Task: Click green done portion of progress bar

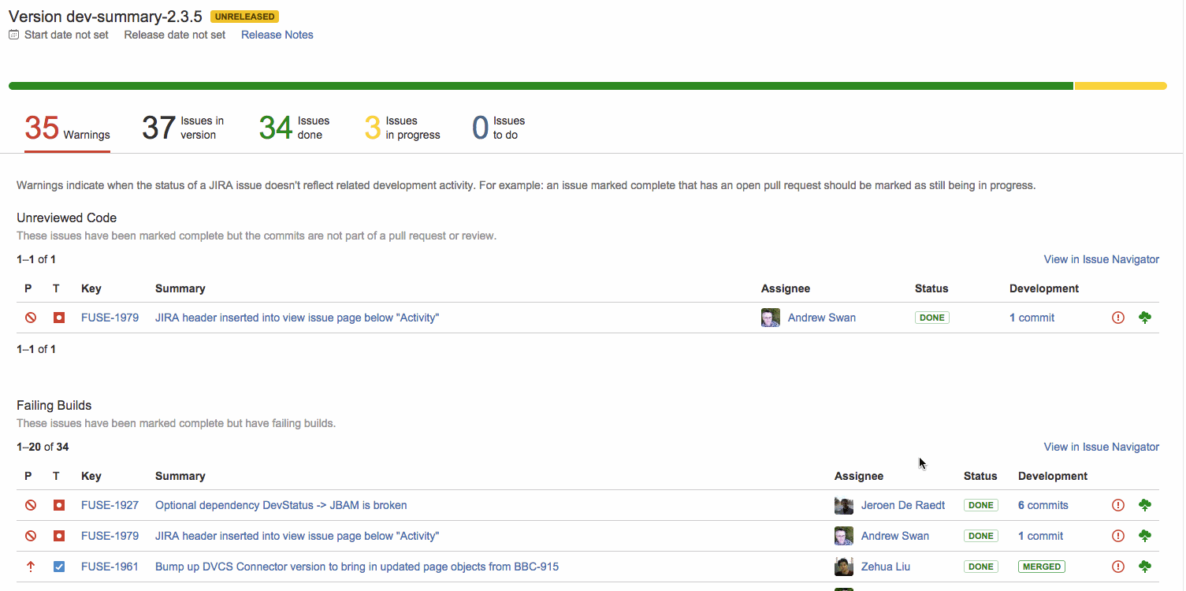Action: point(541,86)
